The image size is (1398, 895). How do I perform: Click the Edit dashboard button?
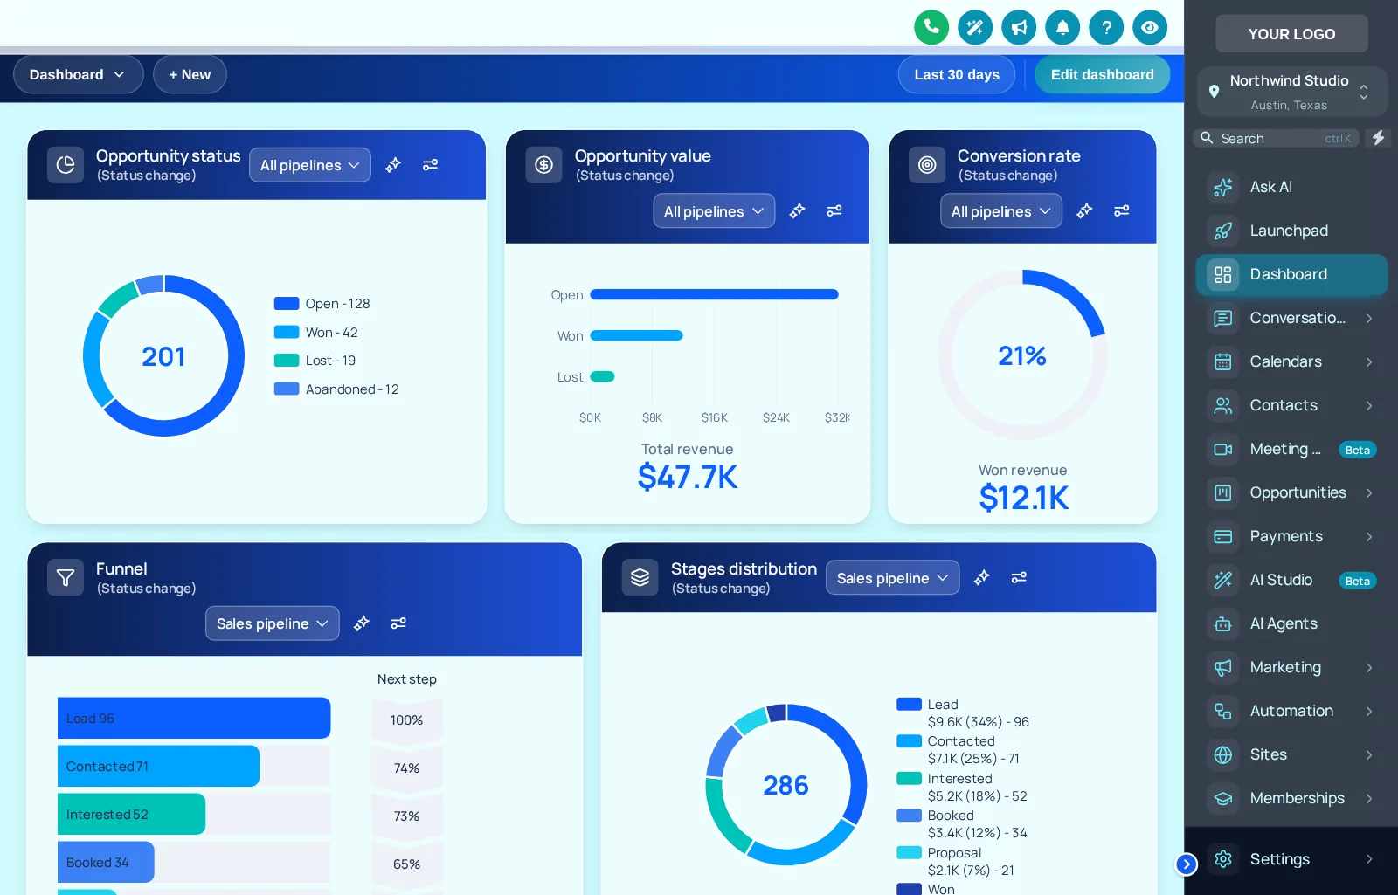[x=1102, y=74]
